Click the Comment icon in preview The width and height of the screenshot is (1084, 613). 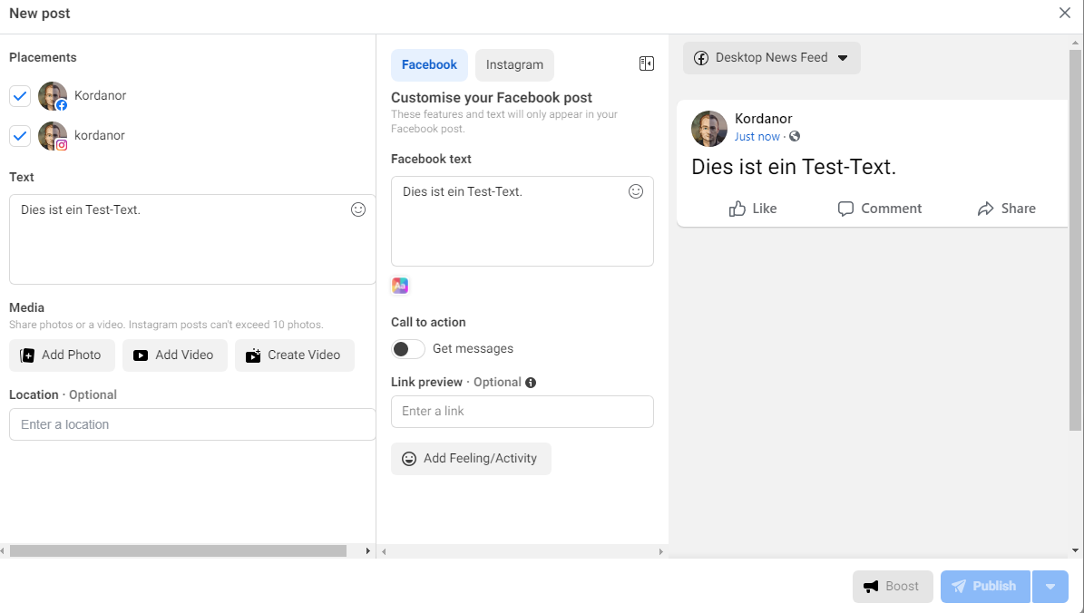pyautogui.click(x=845, y=209)
